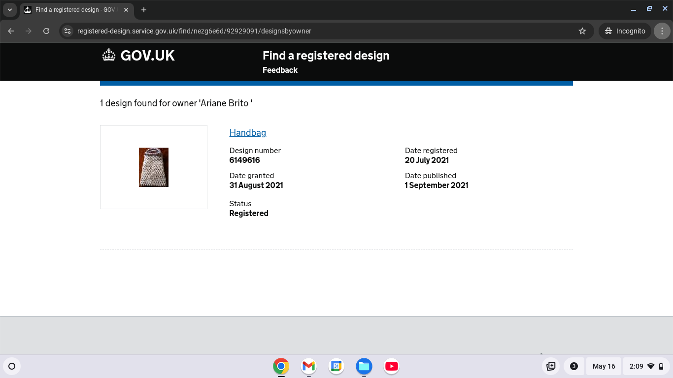Open Files app from the shelf

[364, 366]
